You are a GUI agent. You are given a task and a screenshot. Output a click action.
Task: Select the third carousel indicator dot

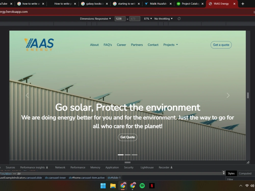point(134,155)
